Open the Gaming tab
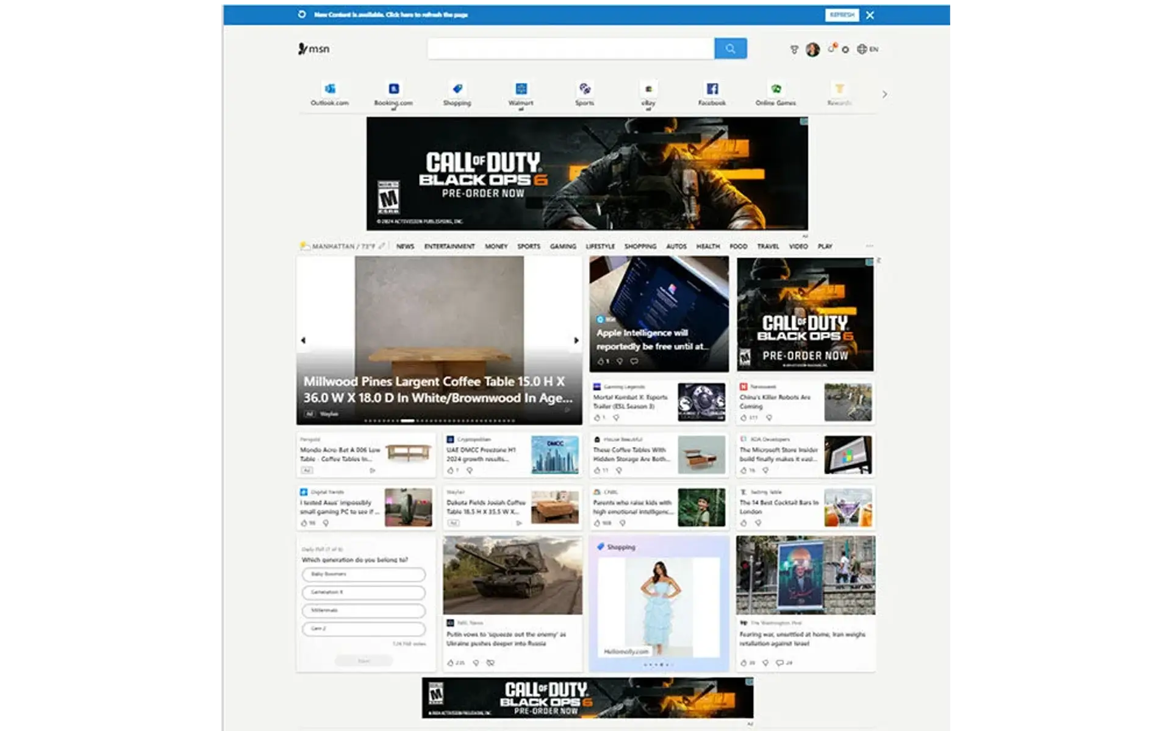Screen dimensions: 1171x731 click(563, 247)
